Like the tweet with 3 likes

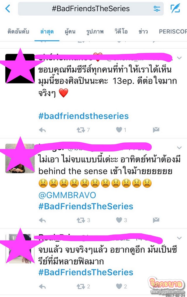(x=119, y=220)
